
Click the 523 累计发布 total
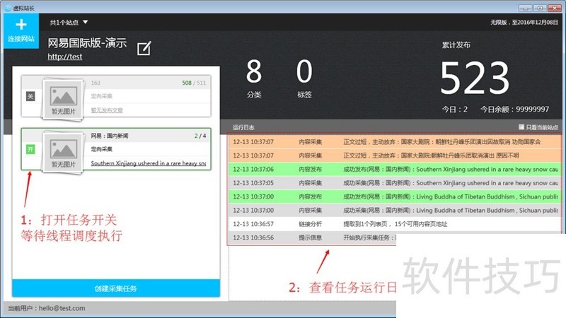tap(475, 77)
